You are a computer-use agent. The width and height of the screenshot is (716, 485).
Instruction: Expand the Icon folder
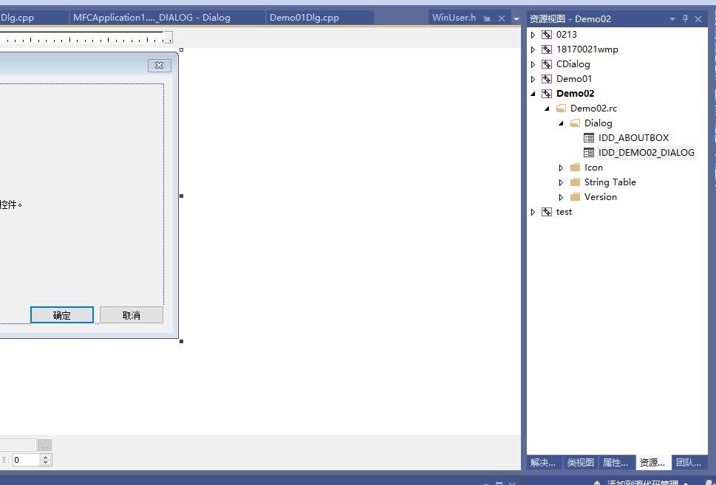(562, 168)
